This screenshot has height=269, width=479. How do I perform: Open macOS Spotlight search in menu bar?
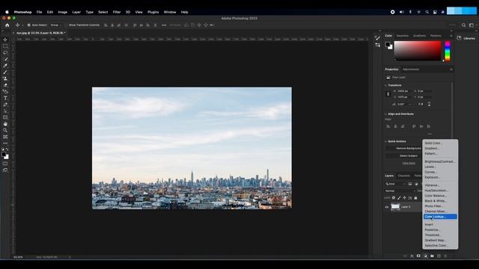coord(427,12)
